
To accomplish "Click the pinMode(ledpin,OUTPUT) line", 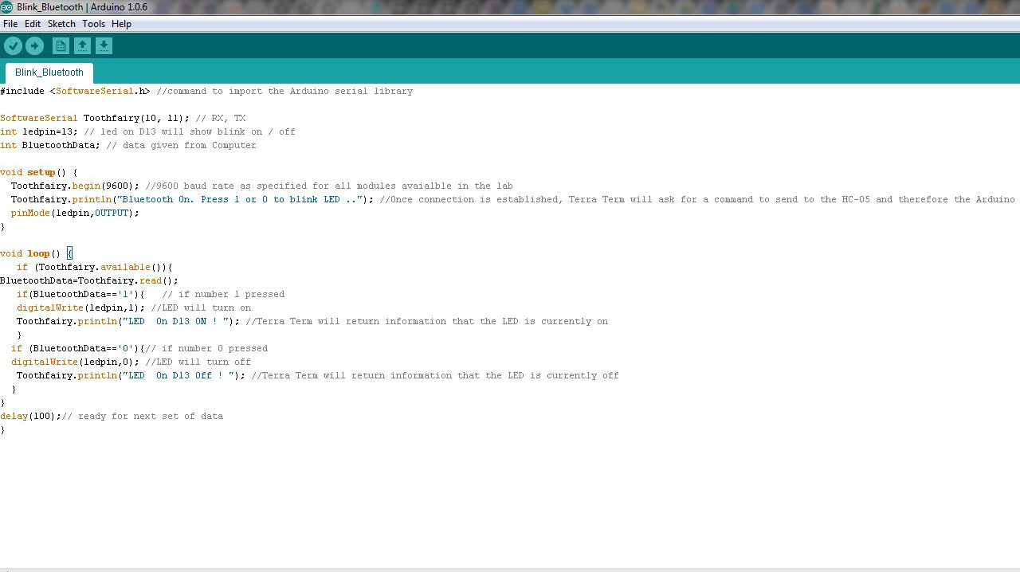I will [x=75, y=213].
